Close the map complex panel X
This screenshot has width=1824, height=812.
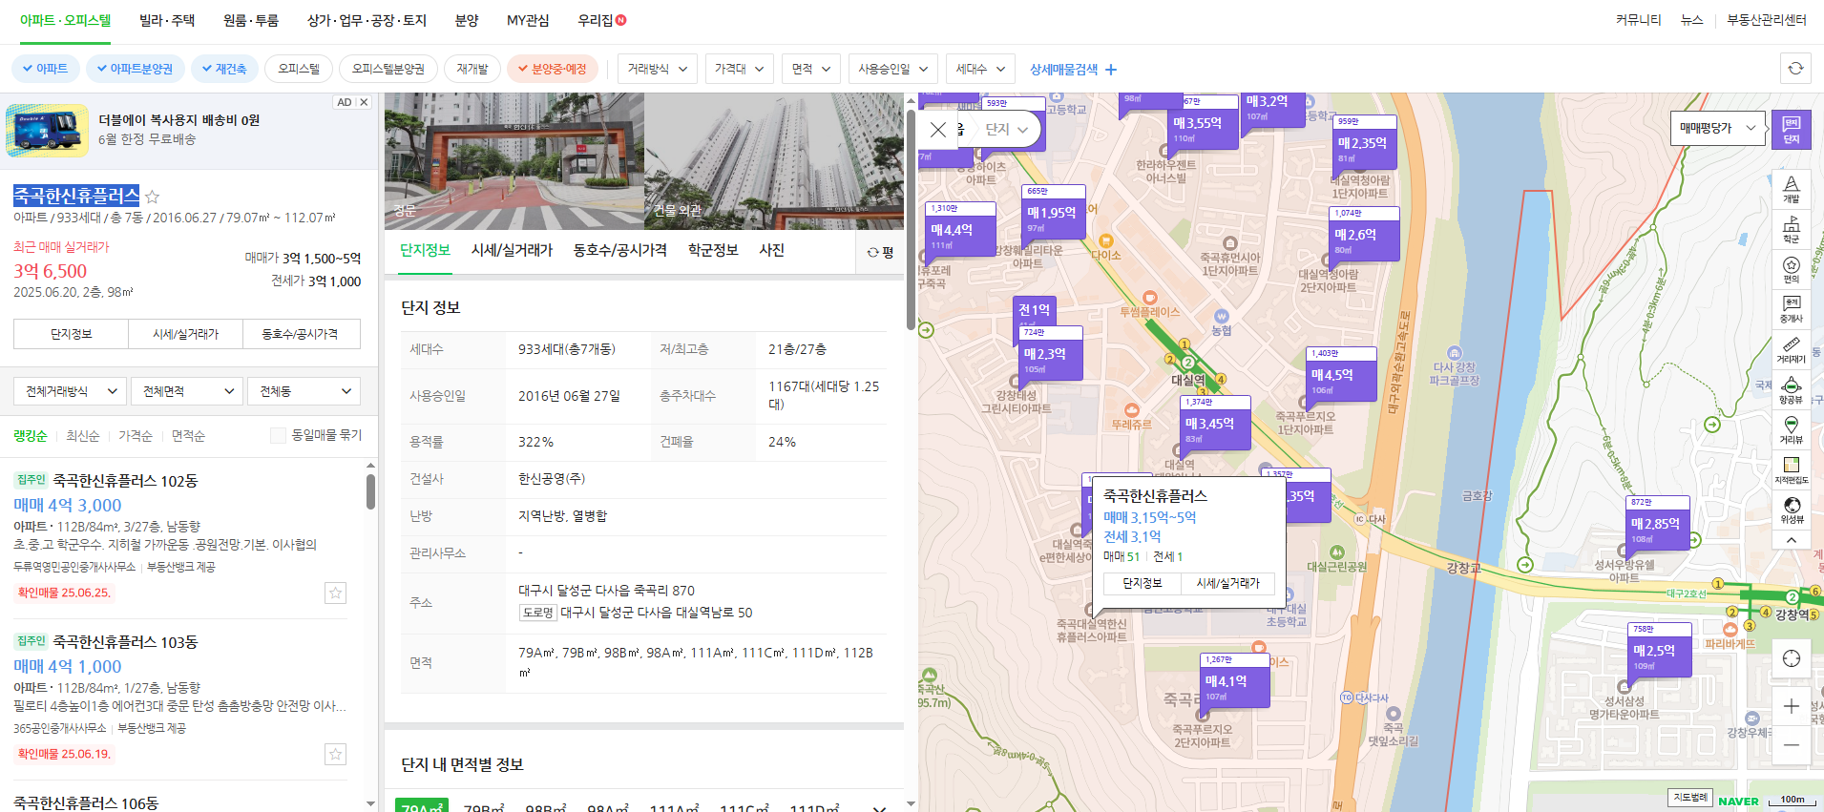[x=938, y=130]
